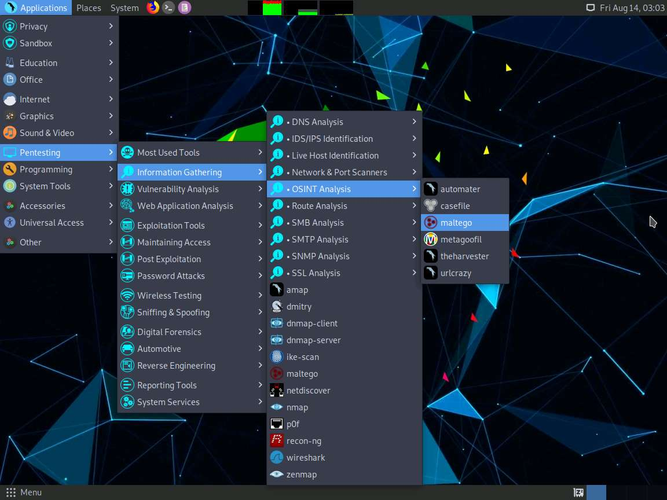Open Vulnerability Analysis submenu

click(x=192, y=189)
